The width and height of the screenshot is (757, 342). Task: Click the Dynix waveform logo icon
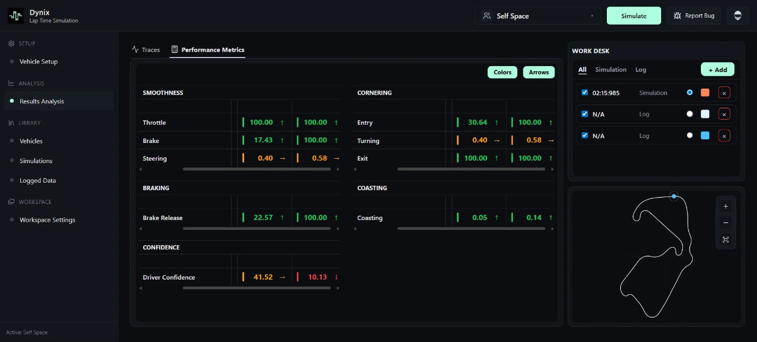(x=16, y=16)
